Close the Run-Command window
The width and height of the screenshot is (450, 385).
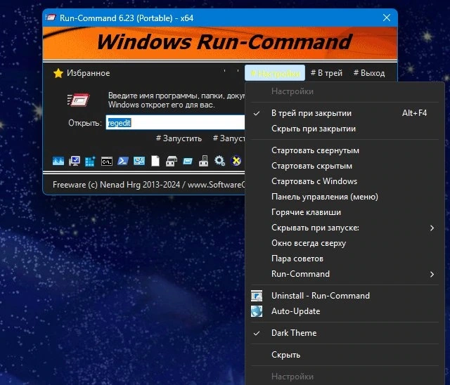(x=387, y=18)
